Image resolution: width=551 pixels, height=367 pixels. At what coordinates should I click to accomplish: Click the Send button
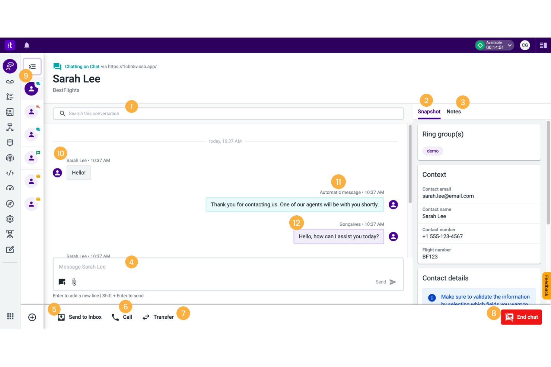(386, 282)
